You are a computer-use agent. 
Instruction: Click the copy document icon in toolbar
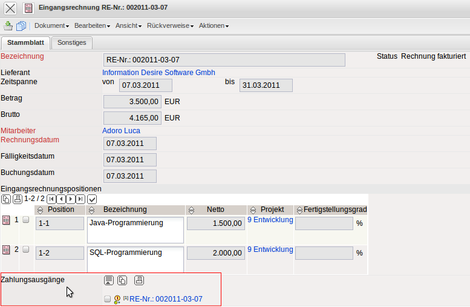21,26
